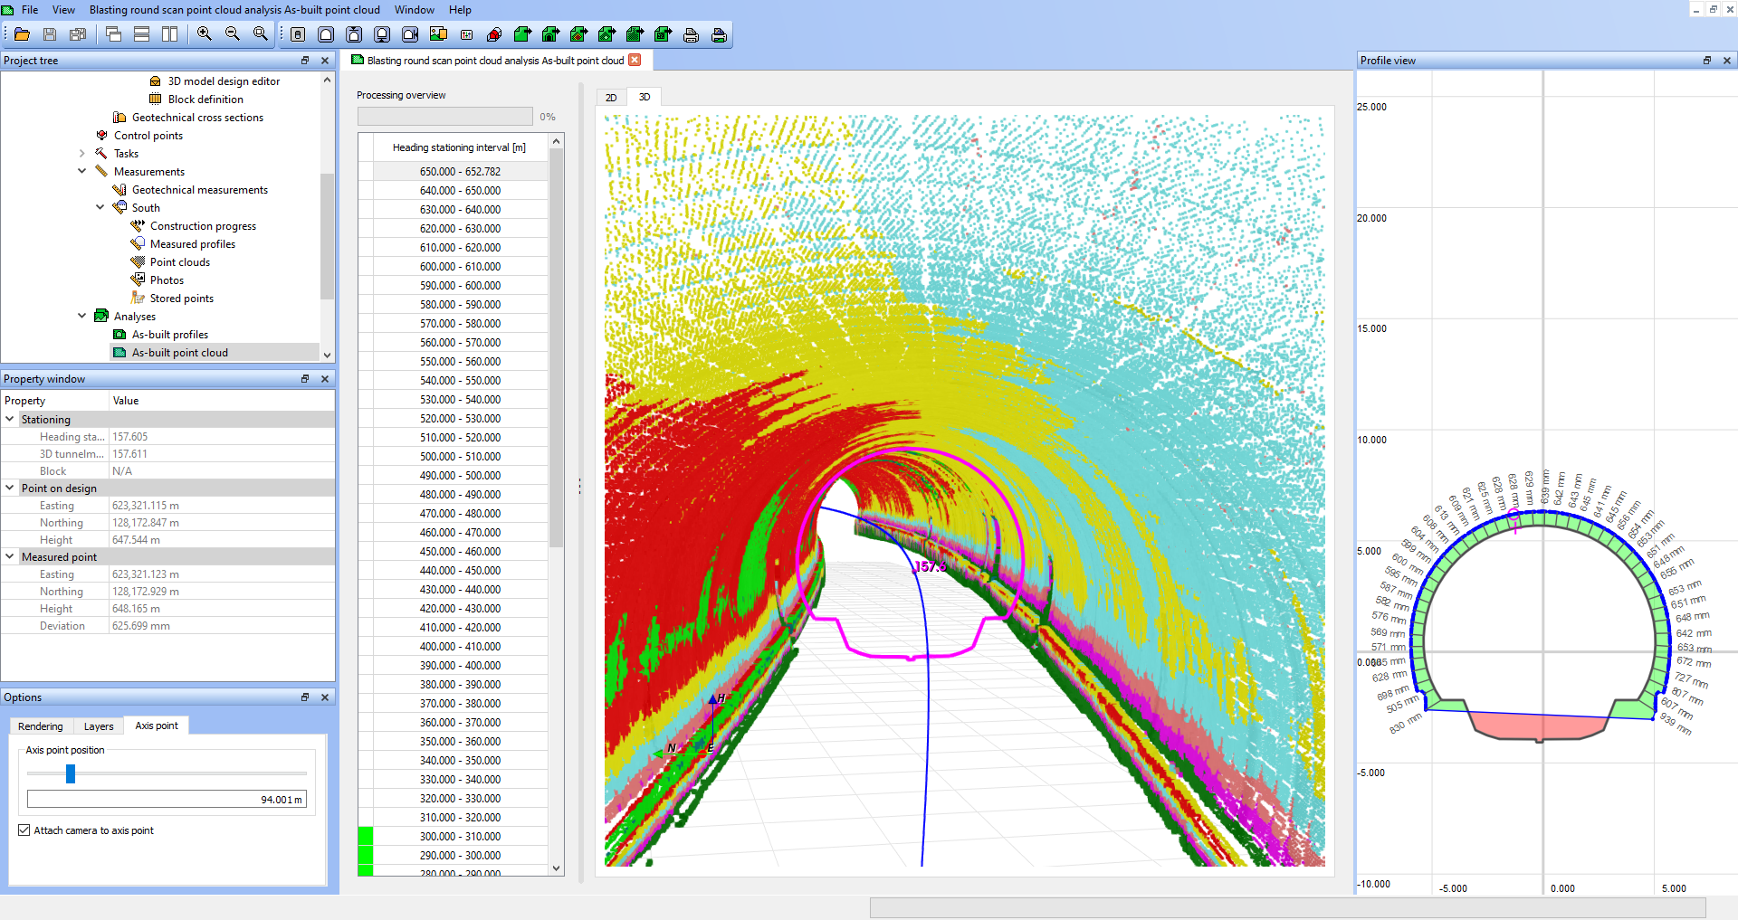Click the axis point position value field
This screenshot has width=1738, height=920.
(x=167, y=800)
